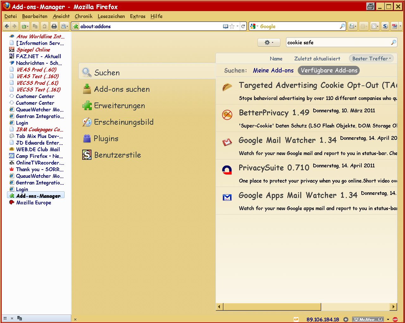405x323 pixels.
Task: Click the print icon in the navigation toolbar
Action: coord(54,26)
